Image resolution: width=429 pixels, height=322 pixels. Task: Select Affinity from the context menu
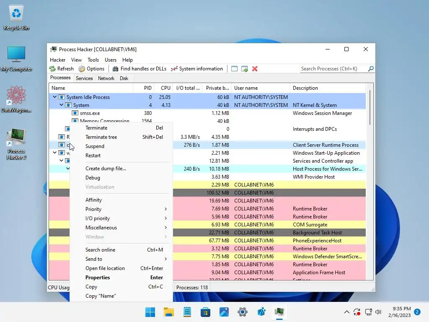point(121,200)
